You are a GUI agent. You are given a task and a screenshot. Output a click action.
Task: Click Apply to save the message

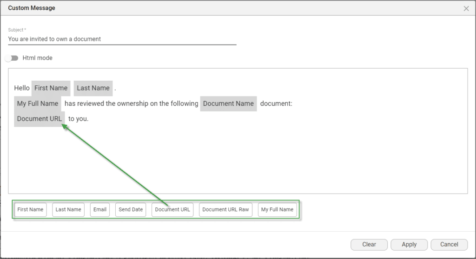coord(409,244)
